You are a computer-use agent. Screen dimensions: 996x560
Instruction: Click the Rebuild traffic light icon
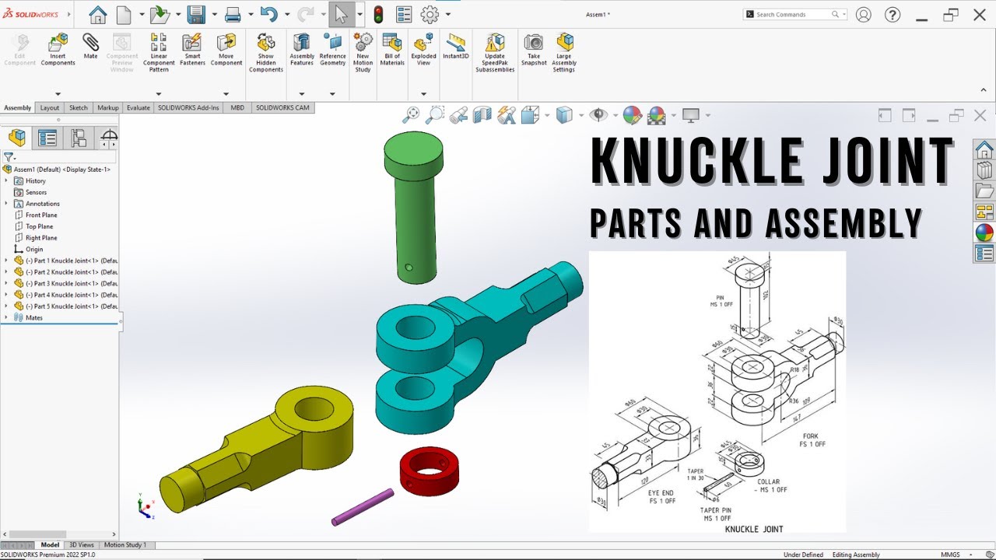378,14
